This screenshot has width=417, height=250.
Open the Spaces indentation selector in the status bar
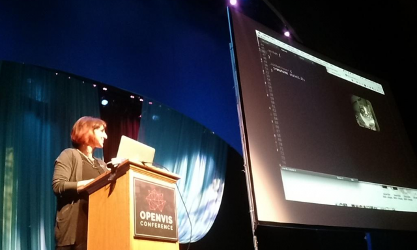(340, 178)
